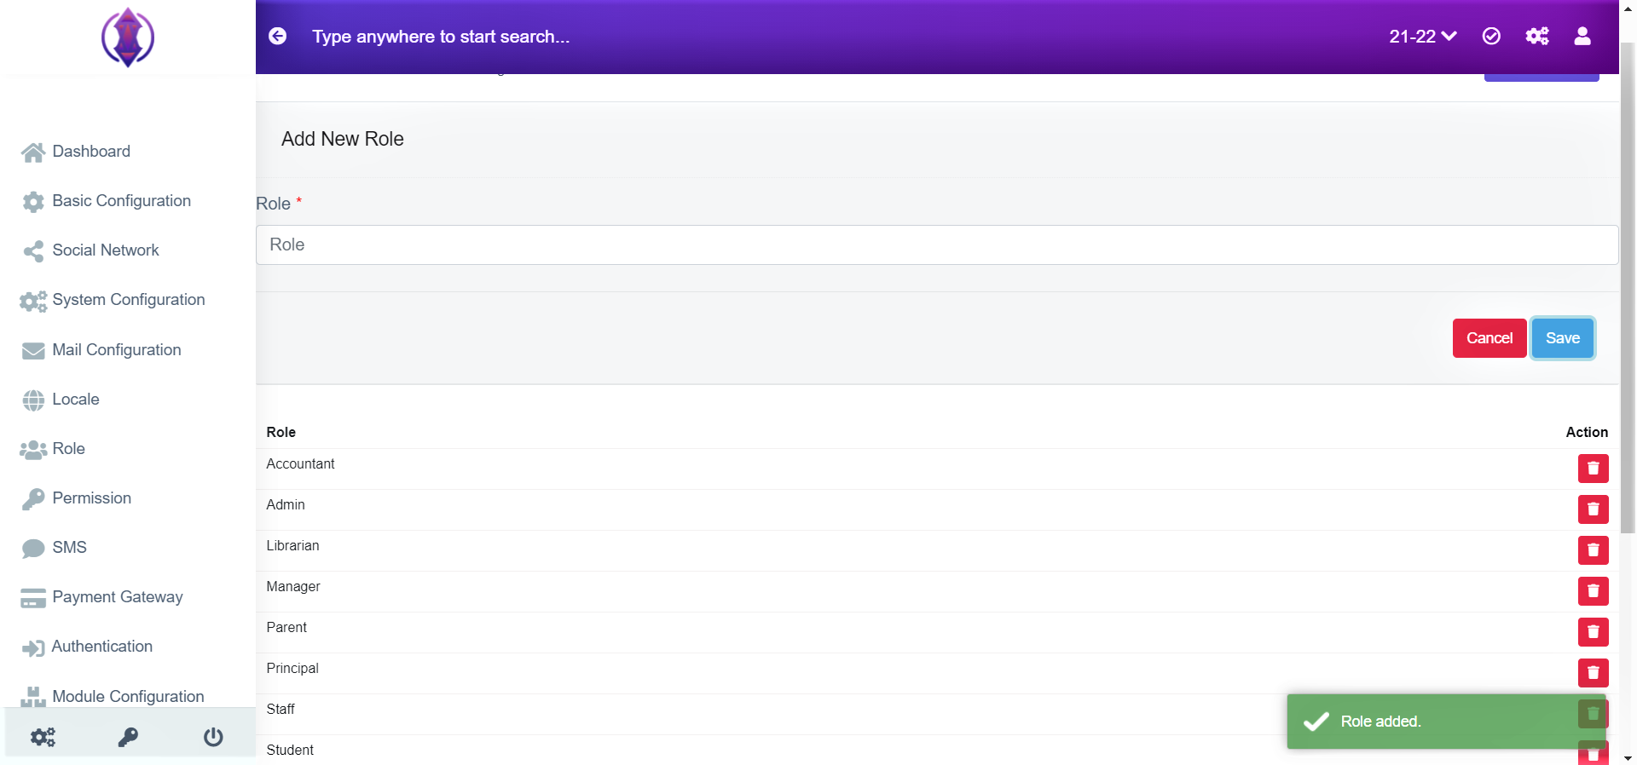Open the user profile icon
1637x765 pixels.
(1582, 36)
